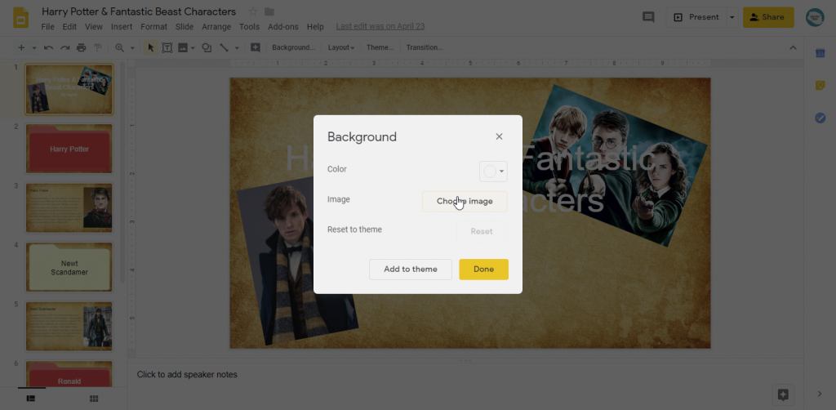The width and height of the screenshot is (836, 410).
Task: Open the View menu
Action: (94, 27)
